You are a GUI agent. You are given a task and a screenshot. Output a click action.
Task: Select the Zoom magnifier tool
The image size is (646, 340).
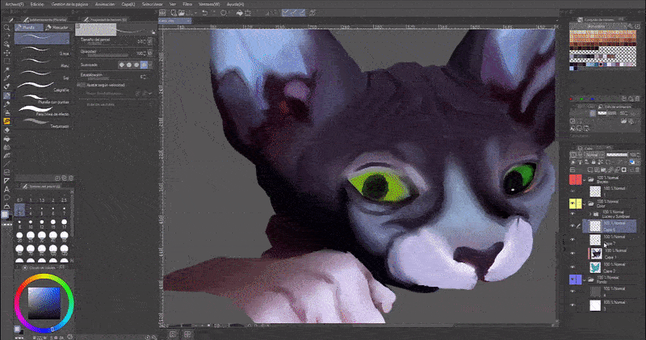tap(7, 27)
